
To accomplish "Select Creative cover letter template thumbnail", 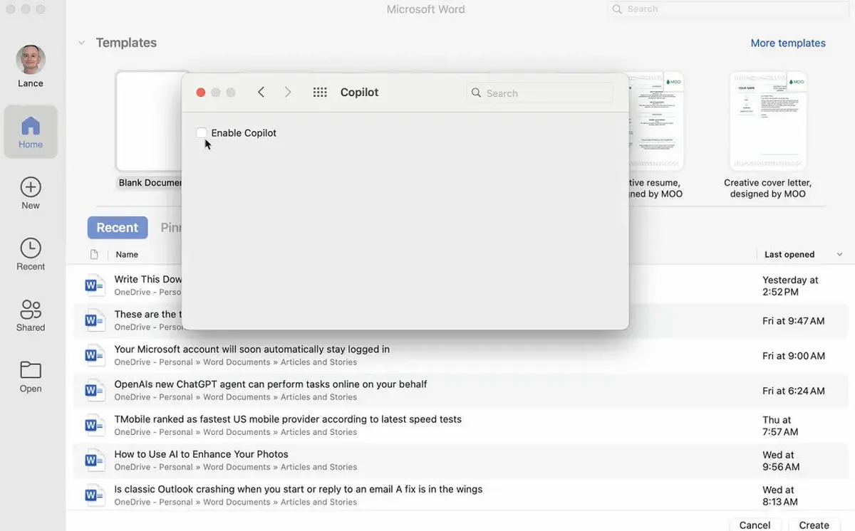I will (x=767, y=121).
